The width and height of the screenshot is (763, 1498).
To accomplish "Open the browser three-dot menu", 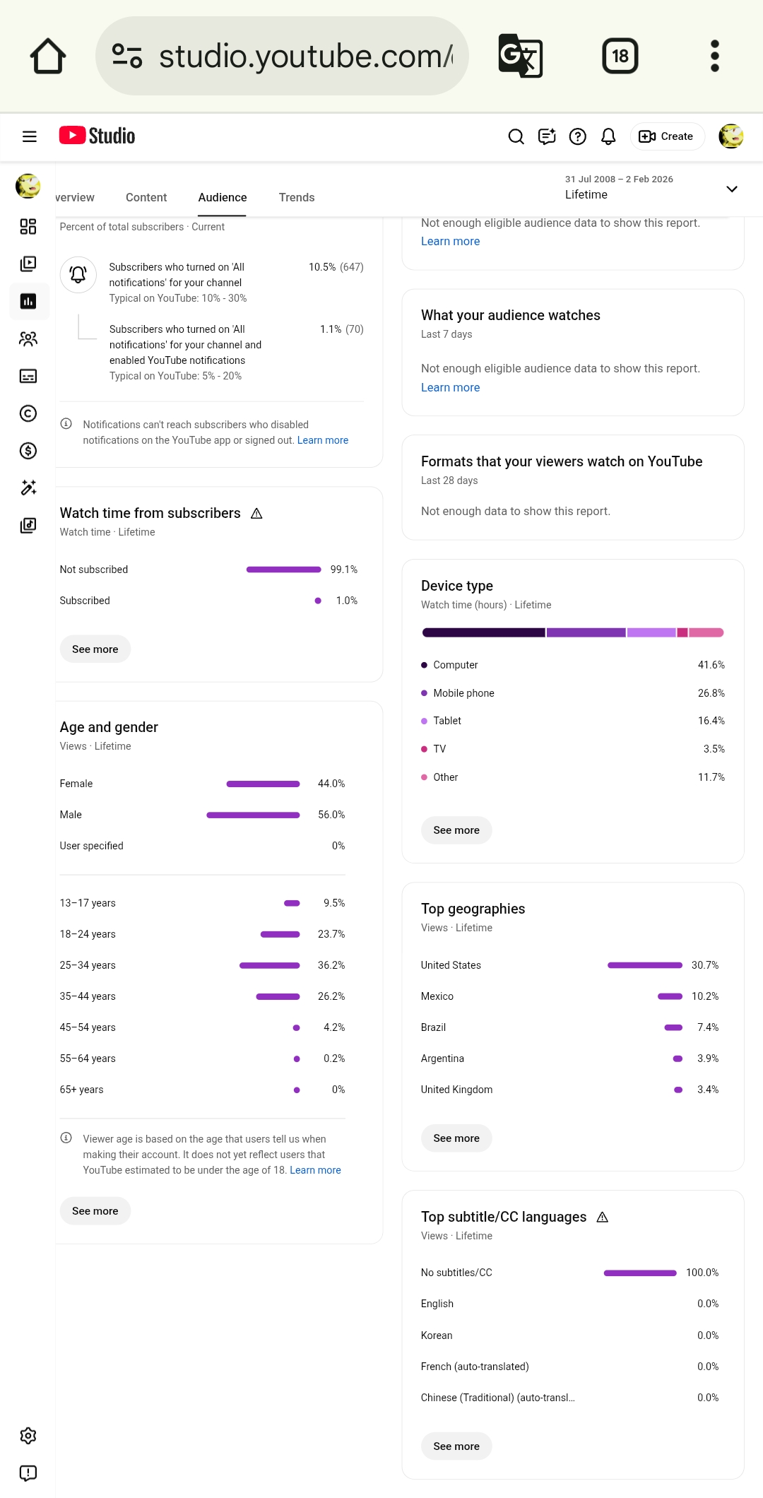I will 715,56.
